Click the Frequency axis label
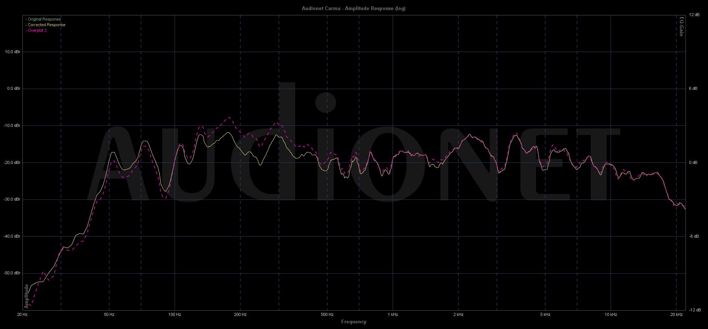 [x=354, y=322]
